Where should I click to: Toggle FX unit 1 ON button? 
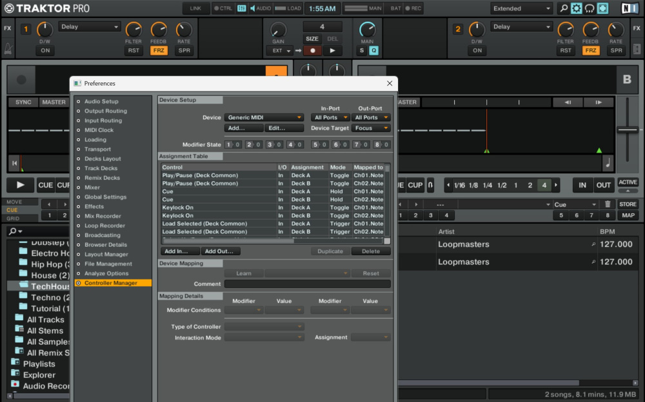pyautogui.click(x=45, y=50)
